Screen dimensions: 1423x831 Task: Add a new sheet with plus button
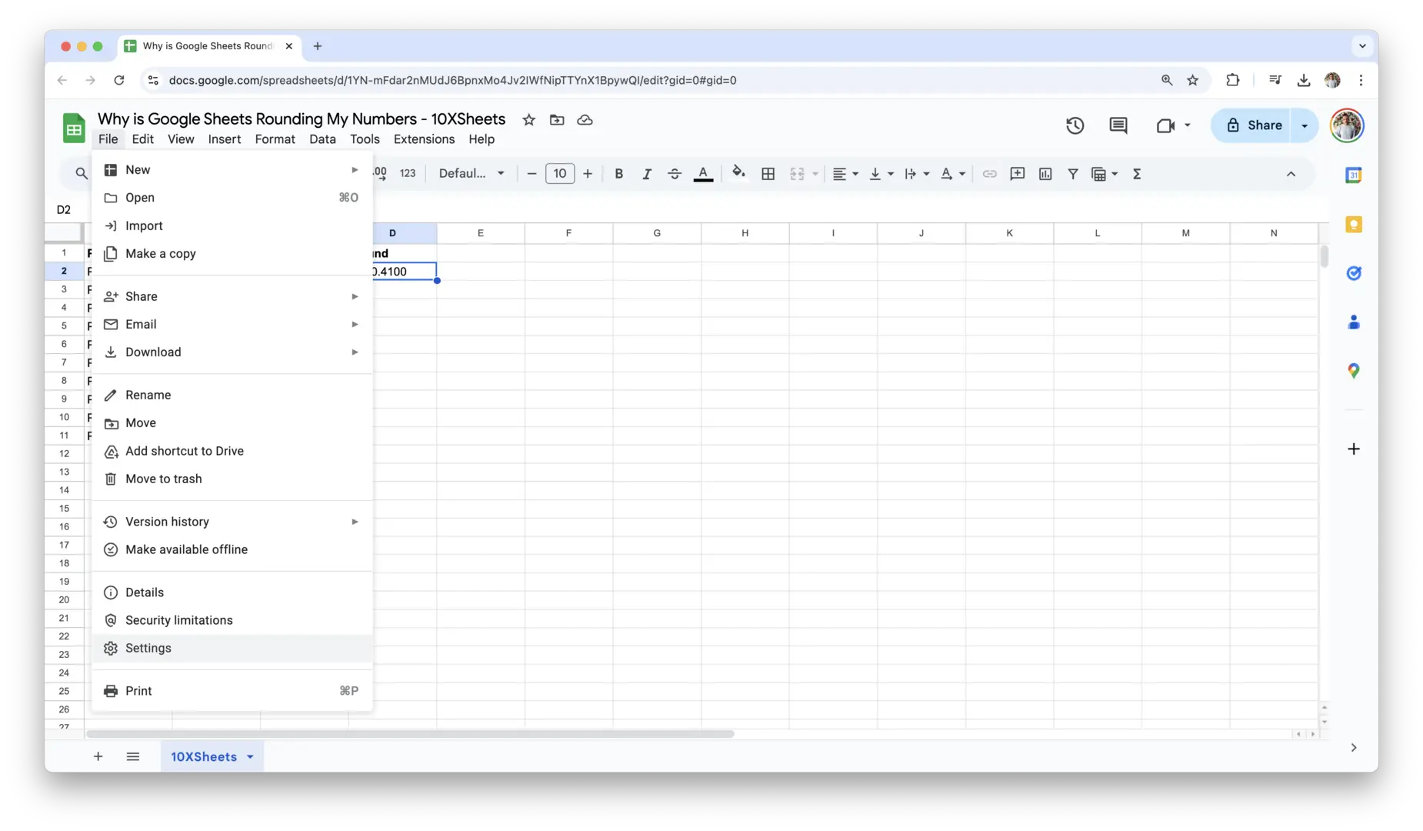tap(98, 757)
